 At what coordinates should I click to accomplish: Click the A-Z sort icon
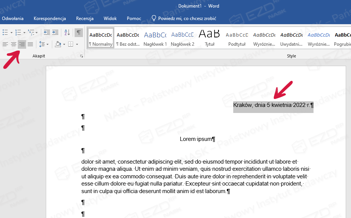(67, 32)
